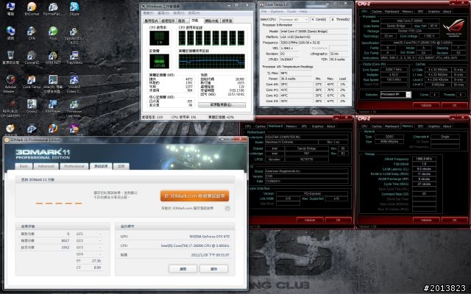Launch Skype from the desktop
The width and height of the screenshot is (471, 294).
pyautogui.click(x=74, y=9)
